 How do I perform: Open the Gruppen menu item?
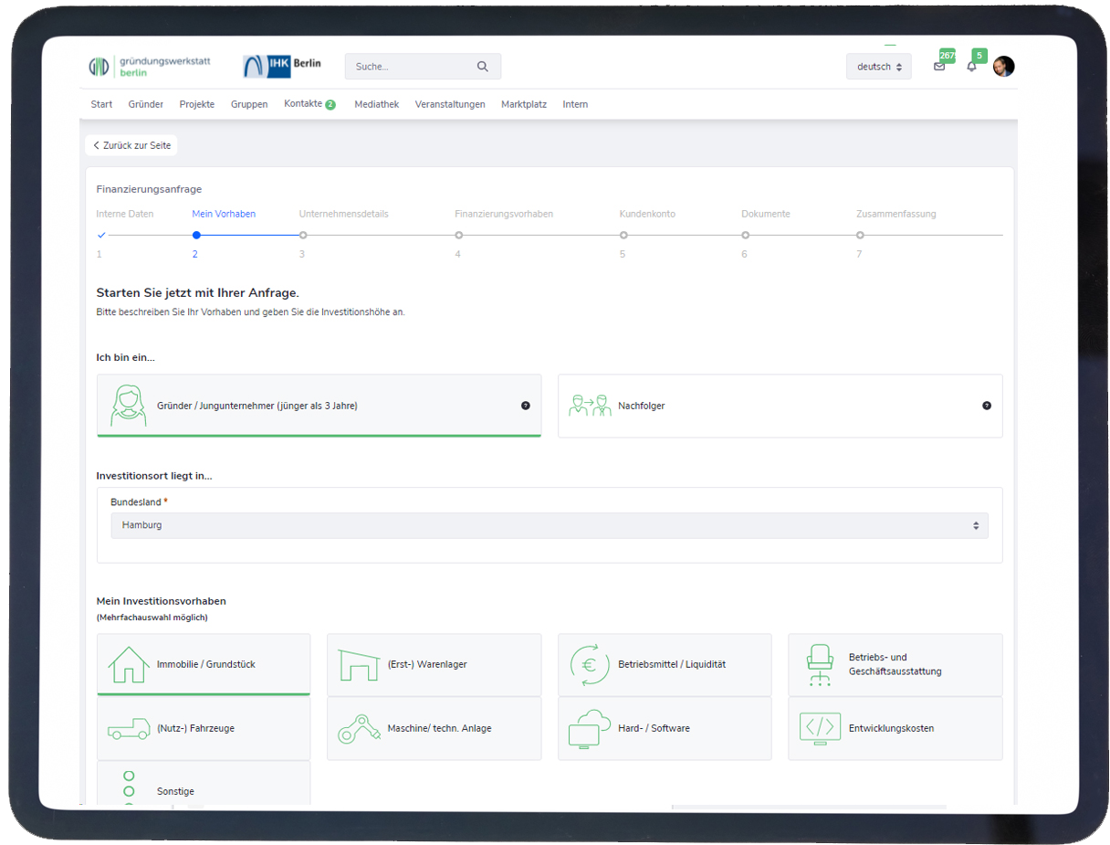[249, 104]
